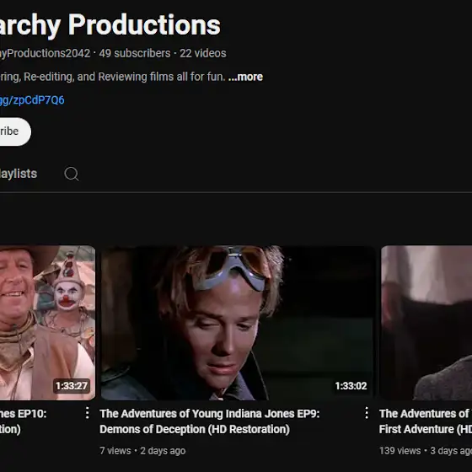The image size is (472, 472).
Task: Open three-dot menu for EP9 video
Action: click(367, 413)
